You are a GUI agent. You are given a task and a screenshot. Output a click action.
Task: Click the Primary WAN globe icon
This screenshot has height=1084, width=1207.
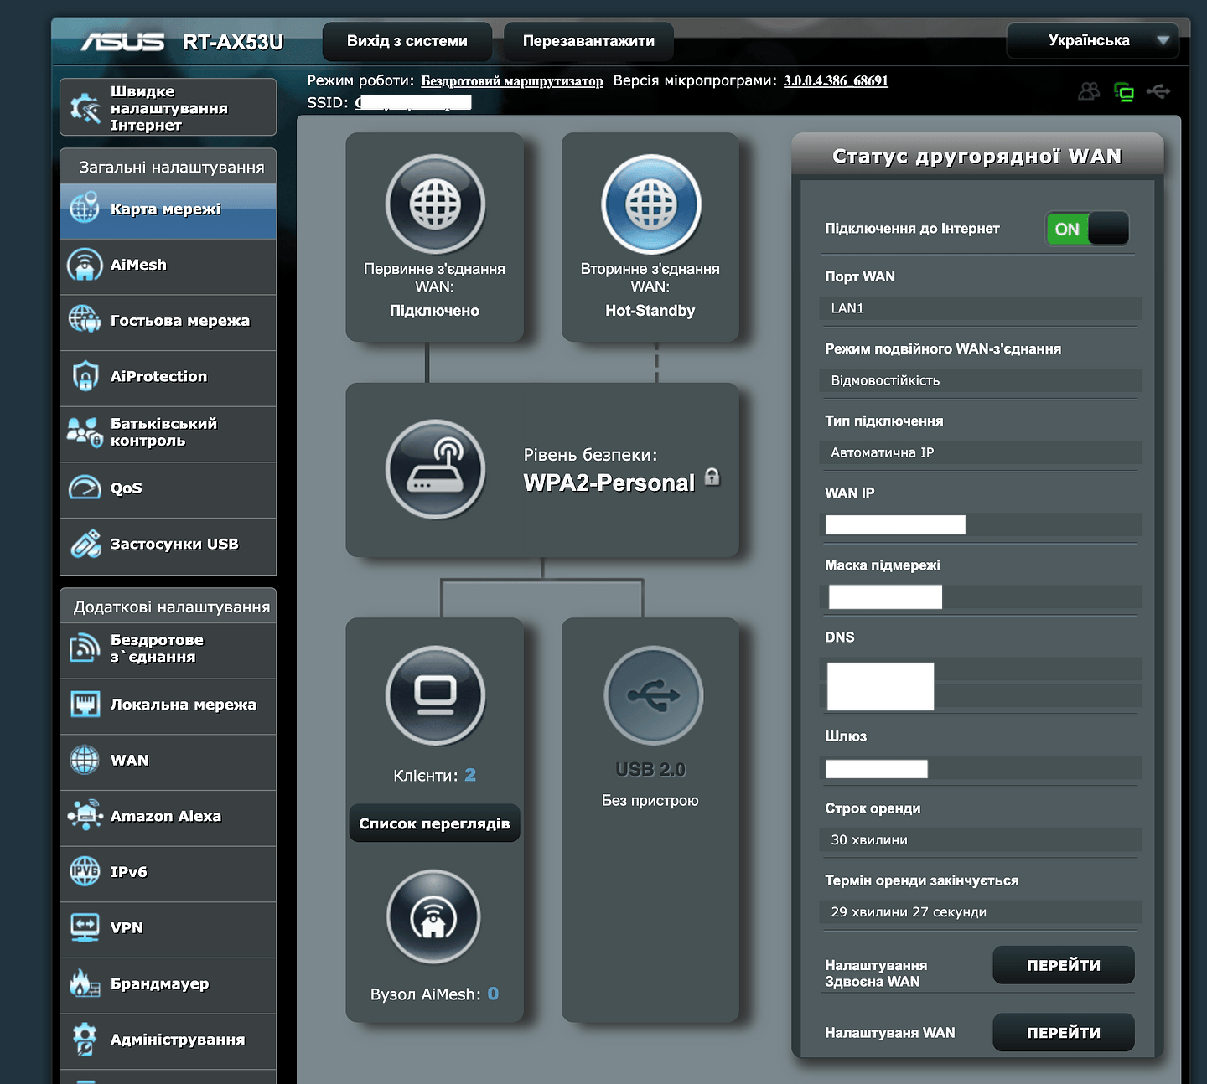point(435,204)
